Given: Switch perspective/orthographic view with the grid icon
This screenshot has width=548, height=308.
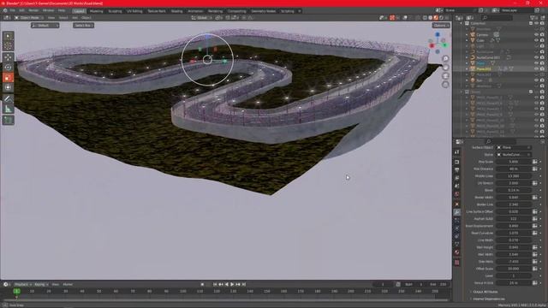Looking at the screenshot, I should (445, 84).
